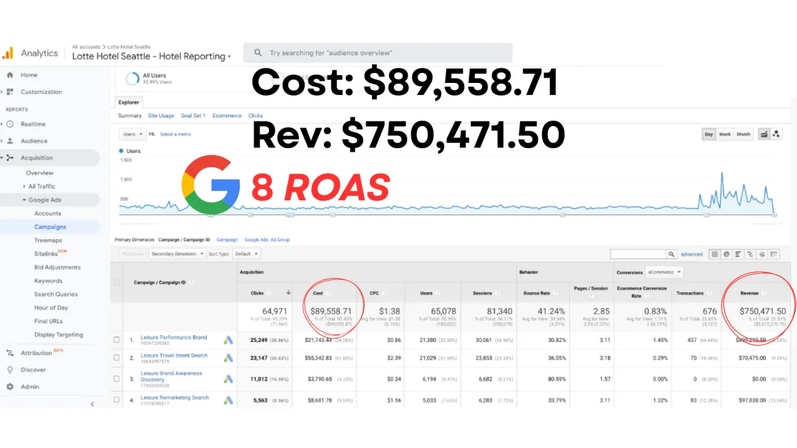Open Home from the sidebar house icon
Screen dimensions: 797x448
click(x=10, y=75)
